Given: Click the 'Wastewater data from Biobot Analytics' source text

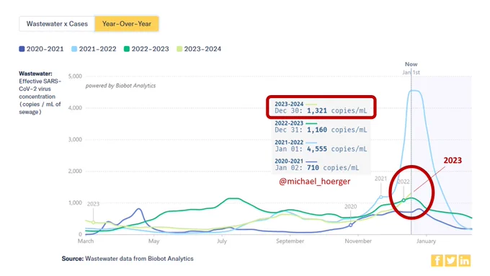Looking at the screenshot, I should click(x=139, y=259).
